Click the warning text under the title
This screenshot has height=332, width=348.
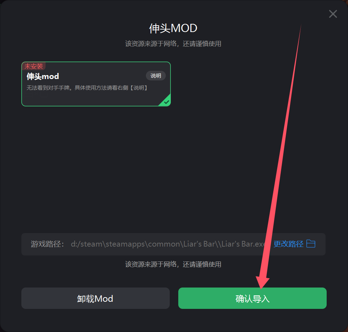pyautogui.click(x=173, y=44)
